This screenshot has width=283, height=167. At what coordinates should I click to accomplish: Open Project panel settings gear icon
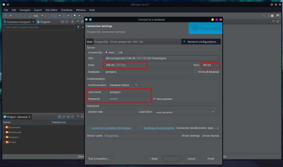point(59,117)
